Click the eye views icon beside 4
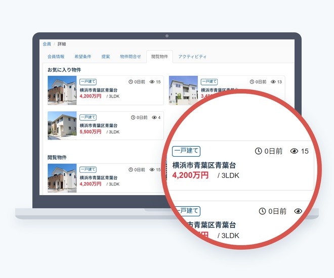The height and width of the screenshot is (278, 334). coord(154,117)
